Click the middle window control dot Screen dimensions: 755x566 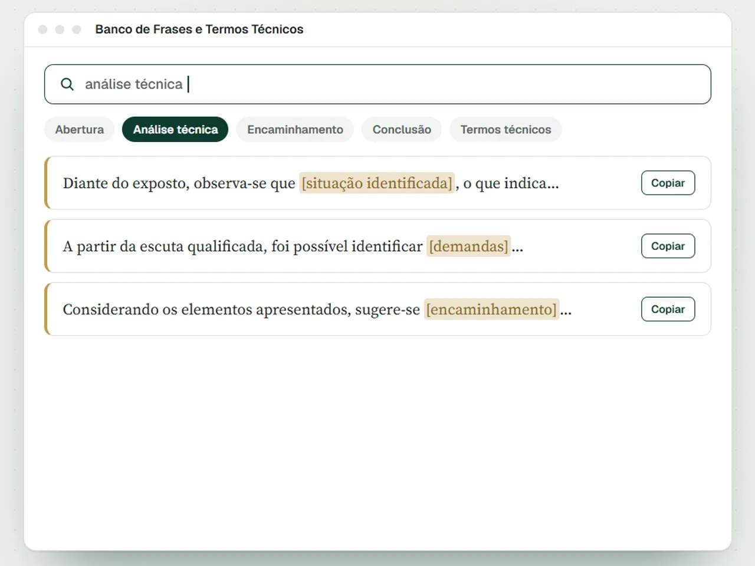point(60,29)
